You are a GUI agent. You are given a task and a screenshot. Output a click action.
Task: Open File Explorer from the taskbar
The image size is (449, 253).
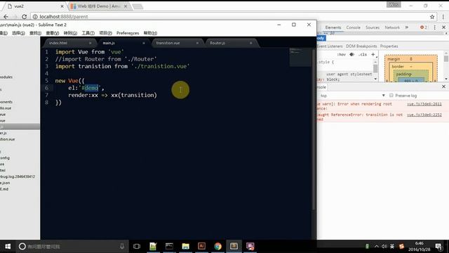[185, 246]
